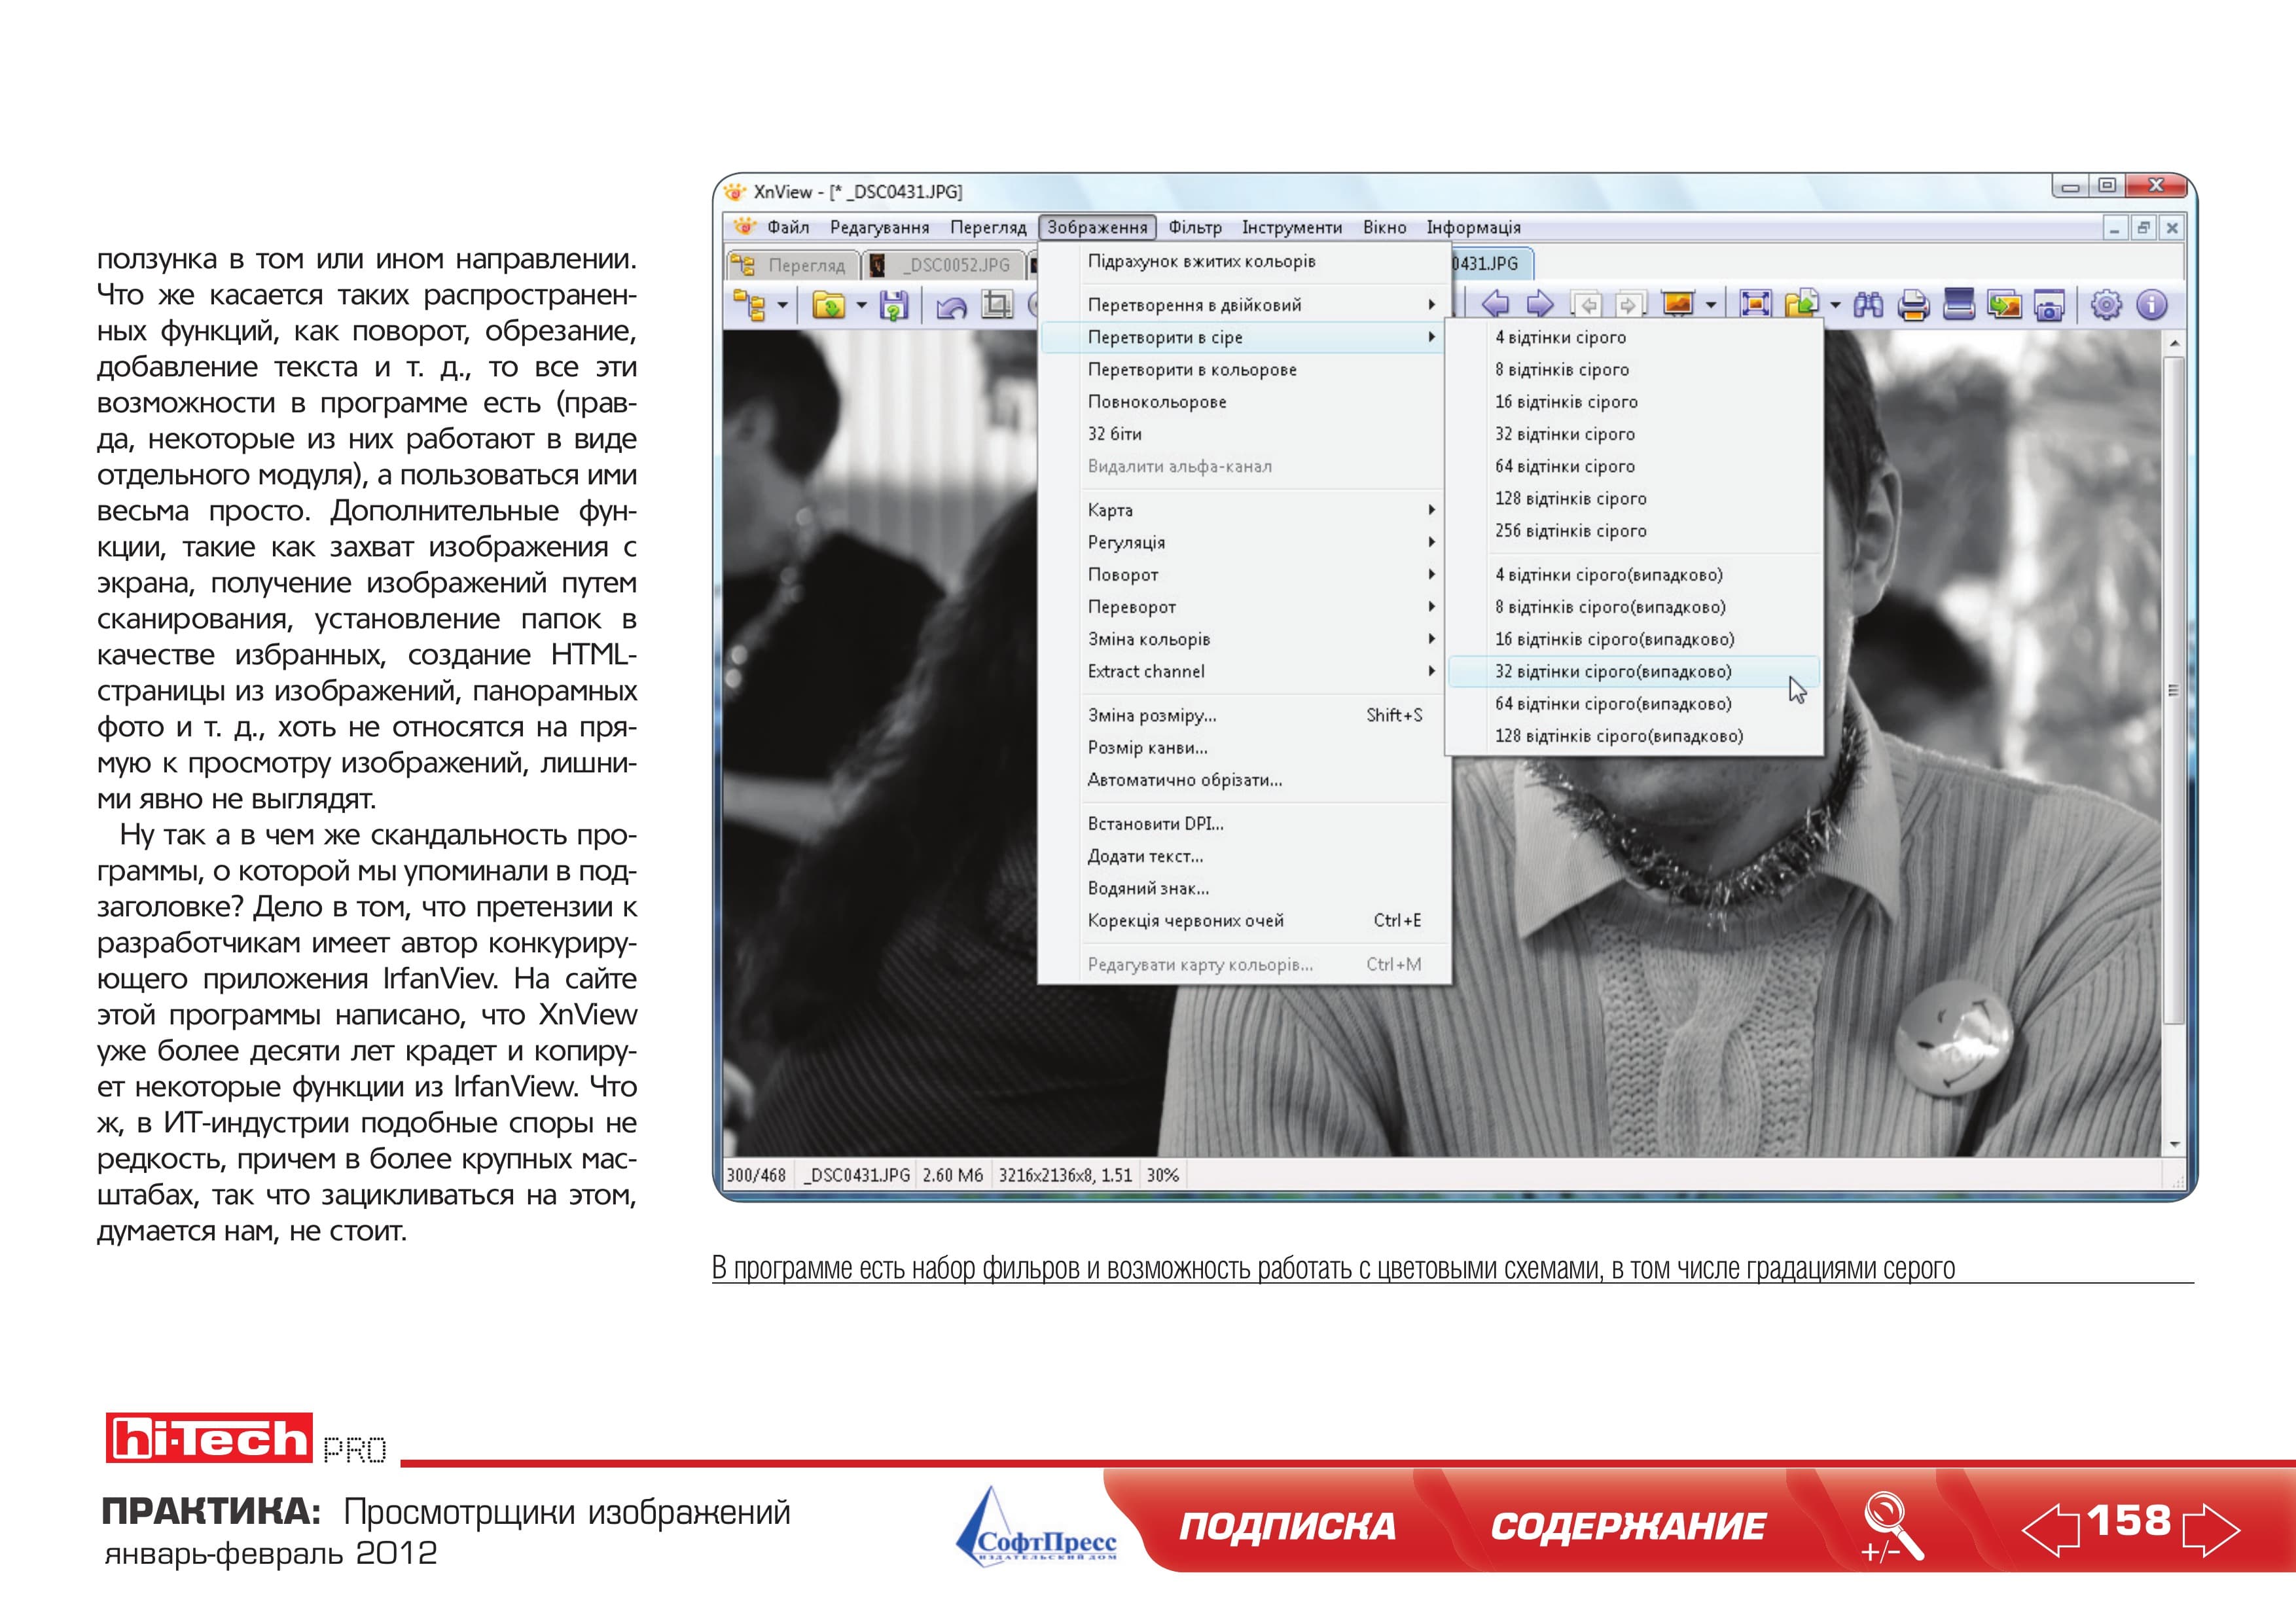Click the screen capture camera icon

point(2049,305)
